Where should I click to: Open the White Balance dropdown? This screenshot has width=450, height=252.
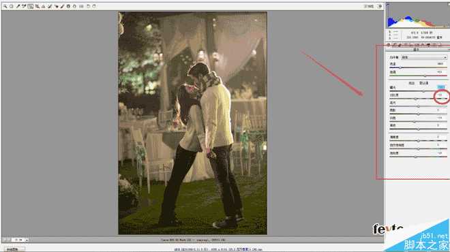(424, 57)
